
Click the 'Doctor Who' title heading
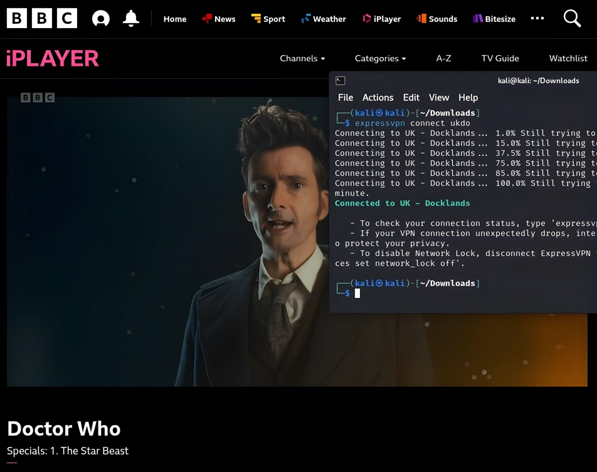[x=63, y=429]
